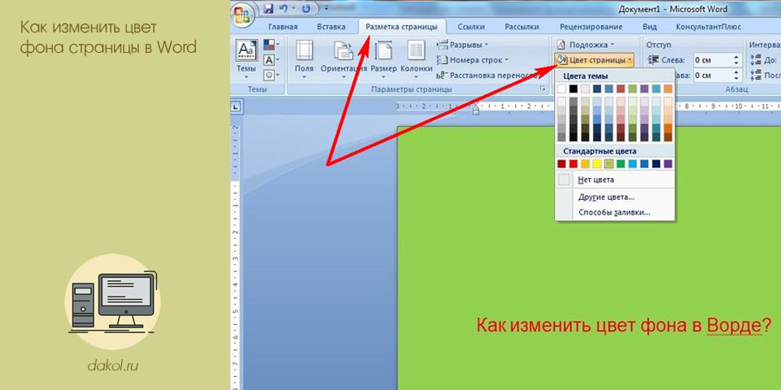Click document text Как изменить цвет фона в Ворде
781x390 pixels.
coord(624,326)
